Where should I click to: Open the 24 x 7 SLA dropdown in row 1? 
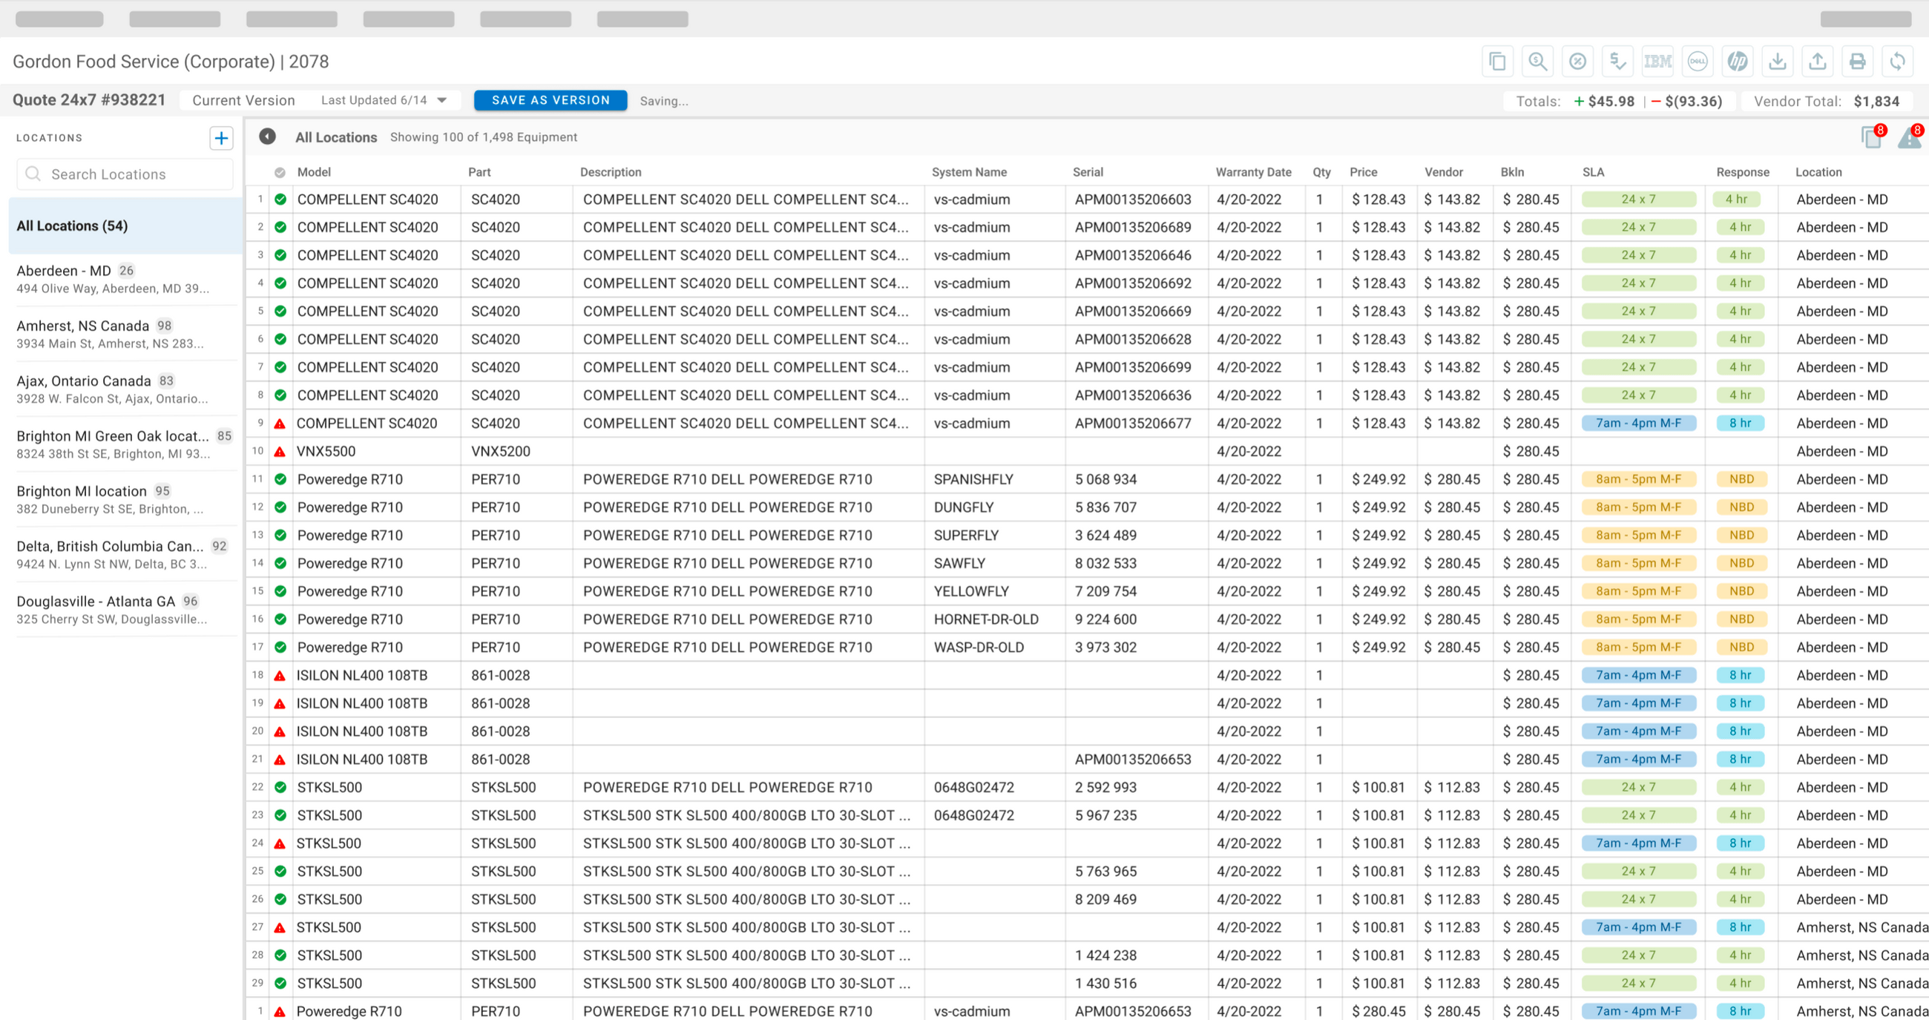click(x=1638, y=200)
